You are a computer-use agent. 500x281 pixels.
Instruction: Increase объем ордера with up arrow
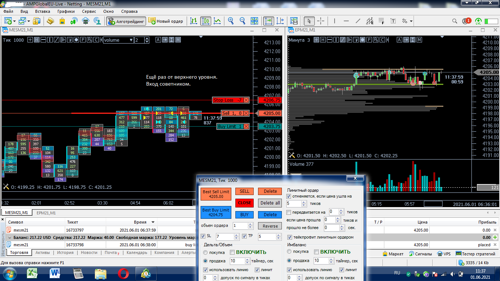pyautogui.click(x=250, y=224)
